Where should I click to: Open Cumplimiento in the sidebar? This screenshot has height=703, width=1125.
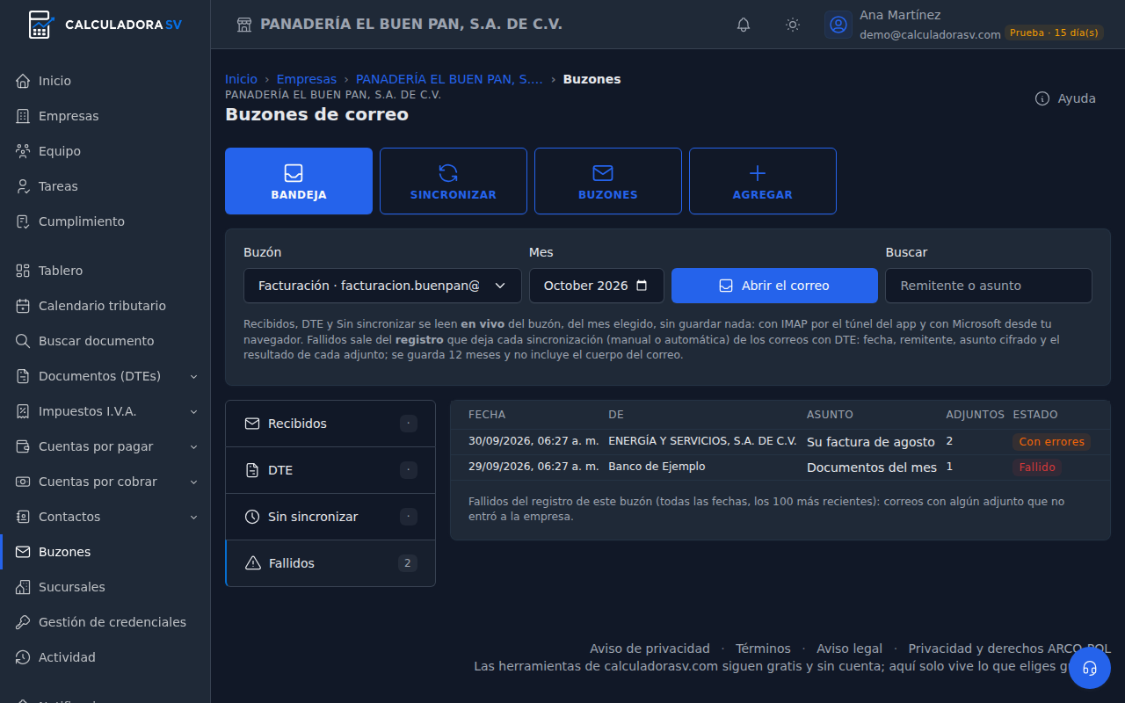(105, 221)
